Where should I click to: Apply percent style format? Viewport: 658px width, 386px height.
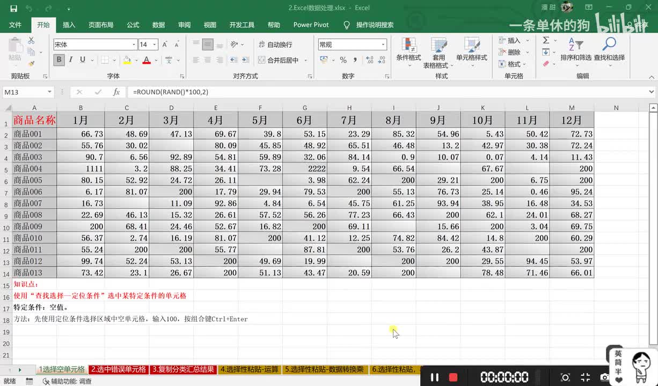tap(343, 60)
